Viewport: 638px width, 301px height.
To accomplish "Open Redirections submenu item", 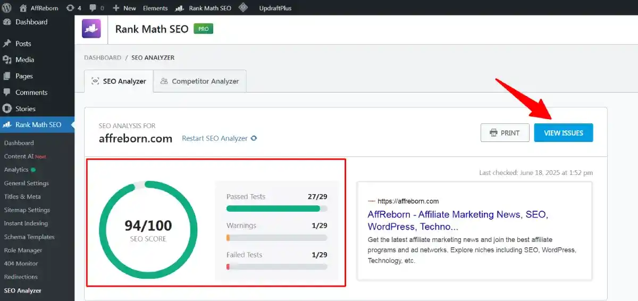I will pos(21,277).
